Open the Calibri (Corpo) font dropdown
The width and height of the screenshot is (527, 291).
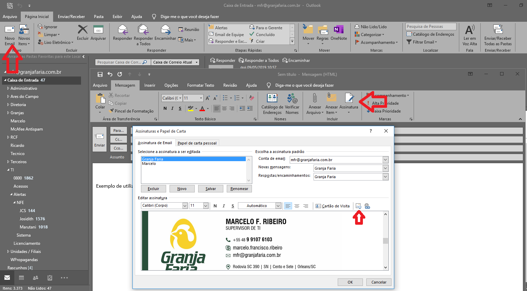(x=184, y=205)
